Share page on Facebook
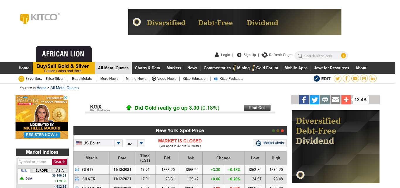Image resolution: width=400 pixels, height=188 pixels. pyautogui.click(x=304, y=100)
